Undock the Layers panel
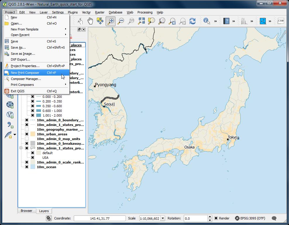The image size is (289, 225). [x=79, y=30]
